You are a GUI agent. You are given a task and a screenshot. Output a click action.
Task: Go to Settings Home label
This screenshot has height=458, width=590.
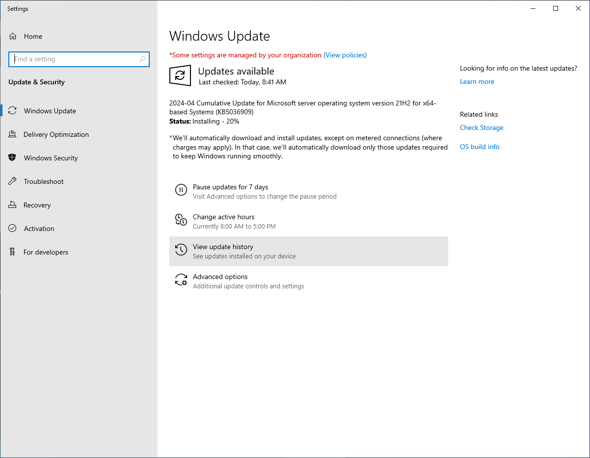33,36
